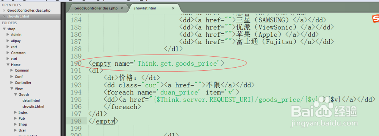
Task: Click the opening <dl> tag on line 191
Action: coord(96,71)
